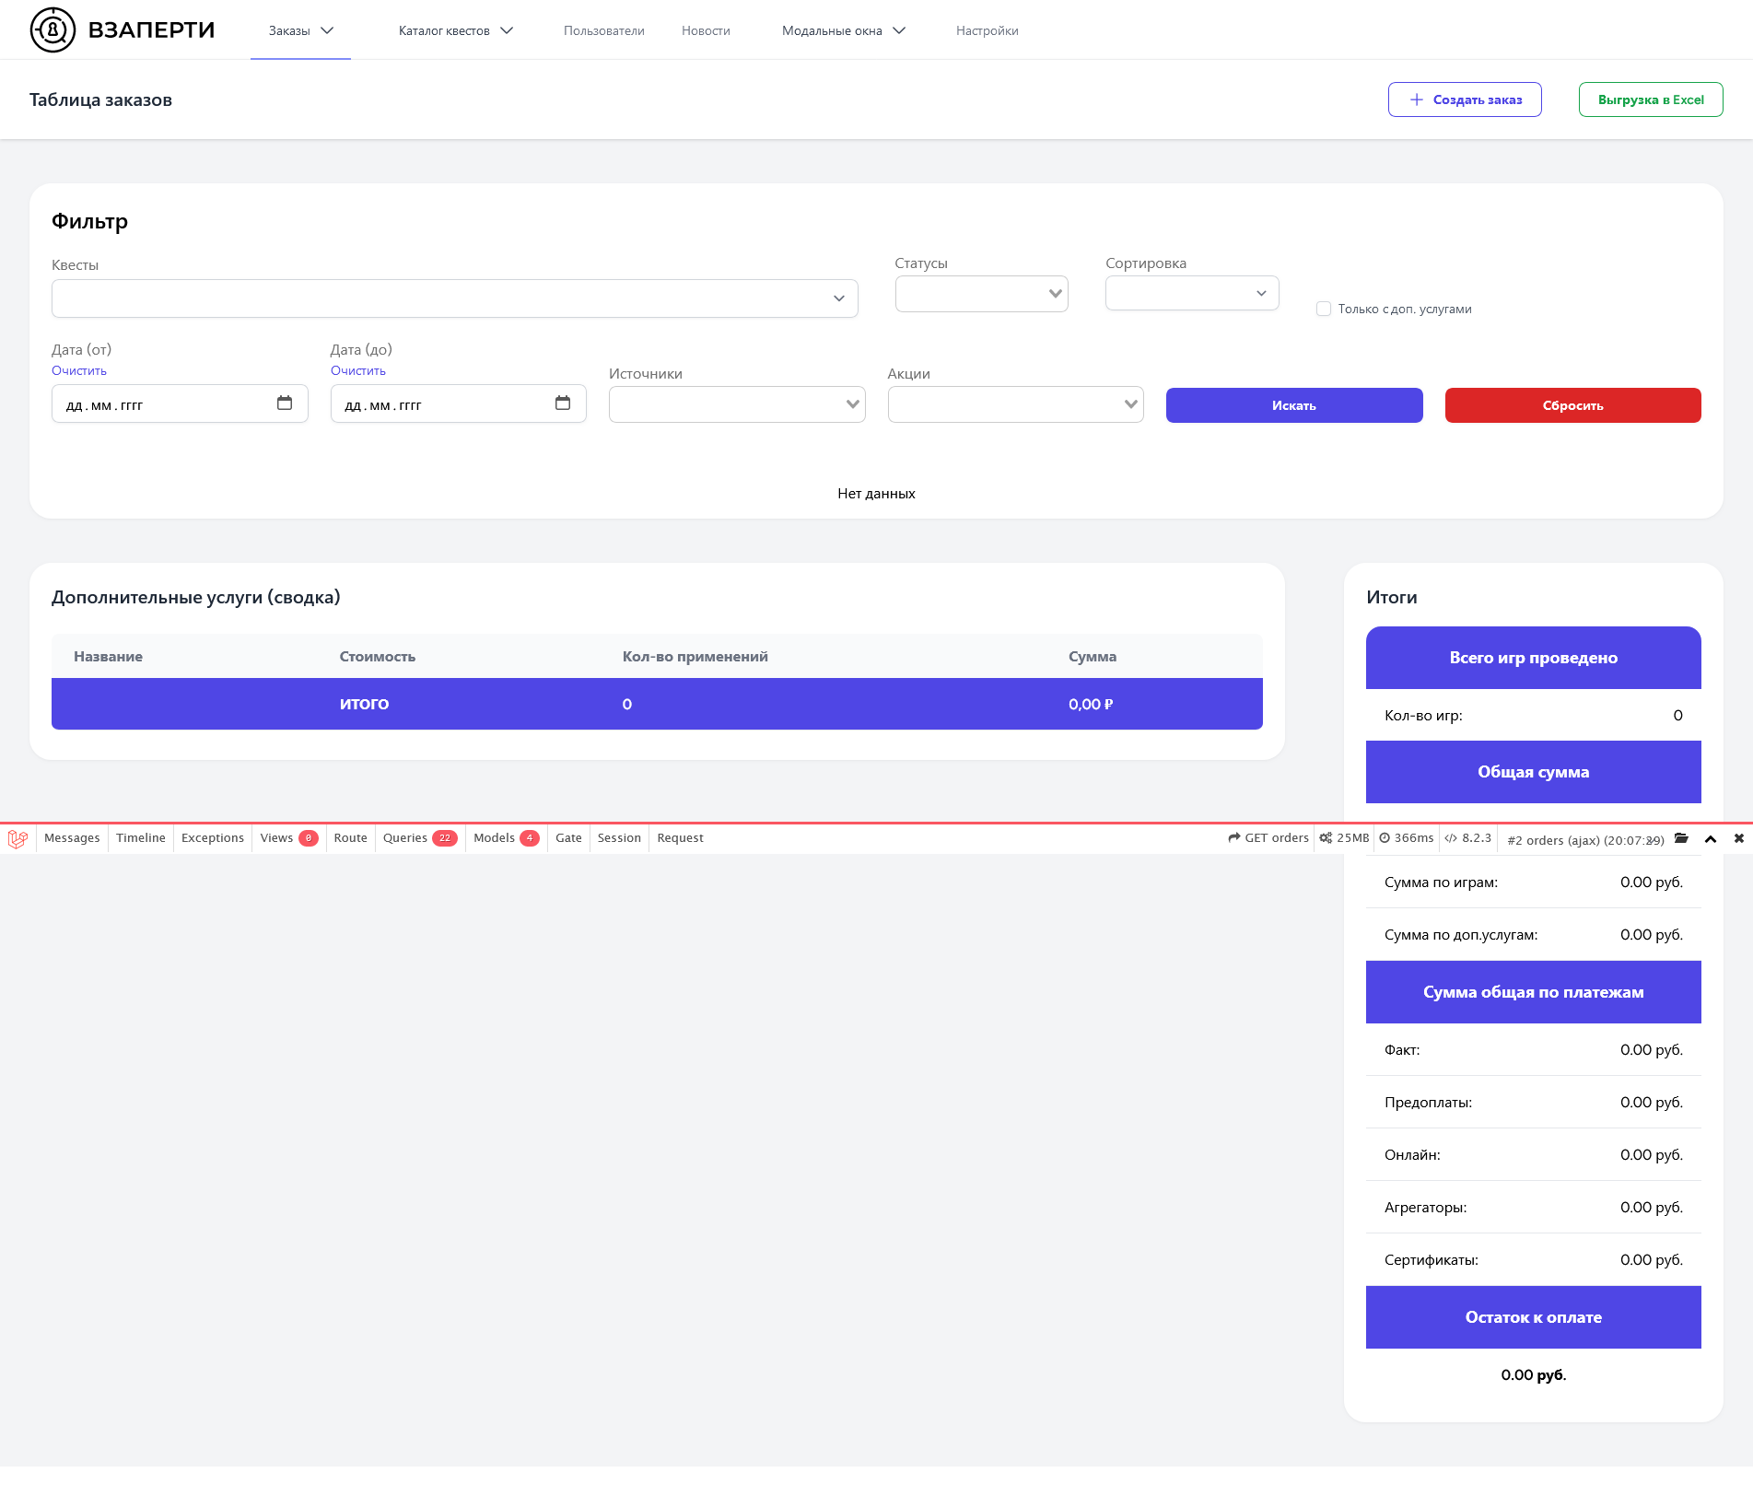Click the Искать search button
Viewport: 1753px width, 1496px height.
coord(1294,405)
